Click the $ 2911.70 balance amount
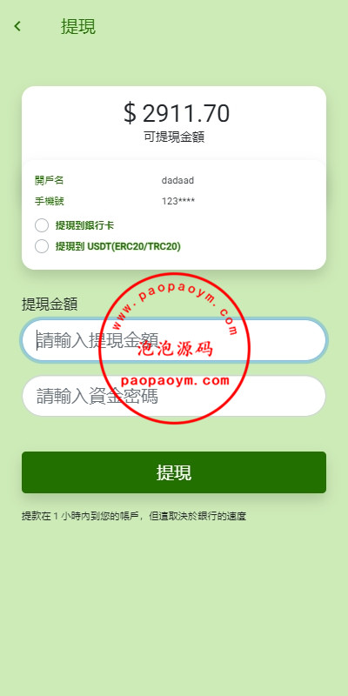Screen dimensions: 348x696 tap(177, 113)
